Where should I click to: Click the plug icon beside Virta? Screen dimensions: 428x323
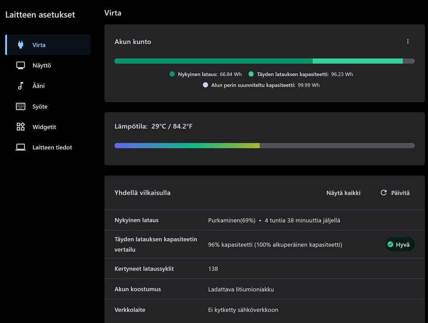[20, 45]
